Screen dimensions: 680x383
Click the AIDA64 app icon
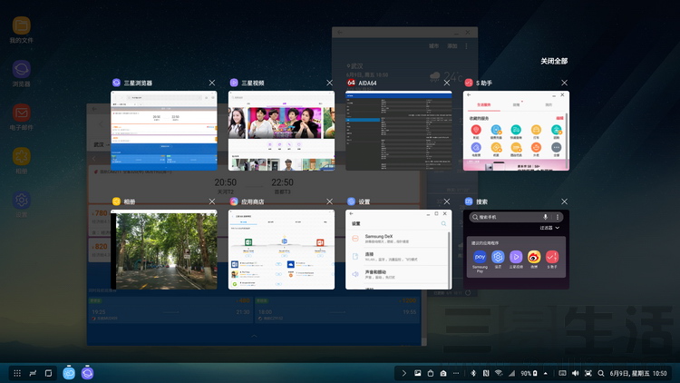click(352, 83)
